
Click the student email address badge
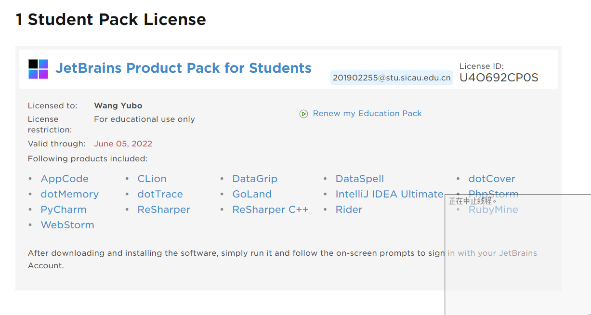click(392, 78)
